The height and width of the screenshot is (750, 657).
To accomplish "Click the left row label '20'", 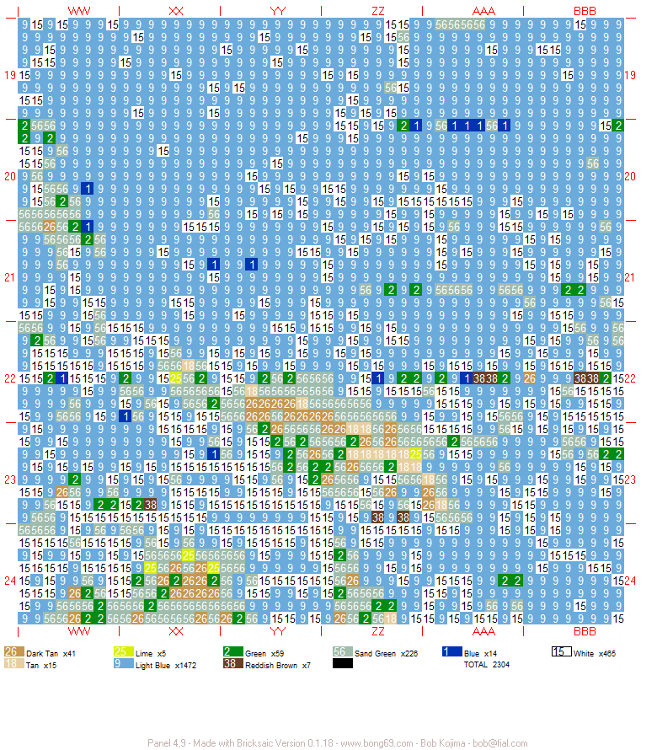I will (10, 176).
